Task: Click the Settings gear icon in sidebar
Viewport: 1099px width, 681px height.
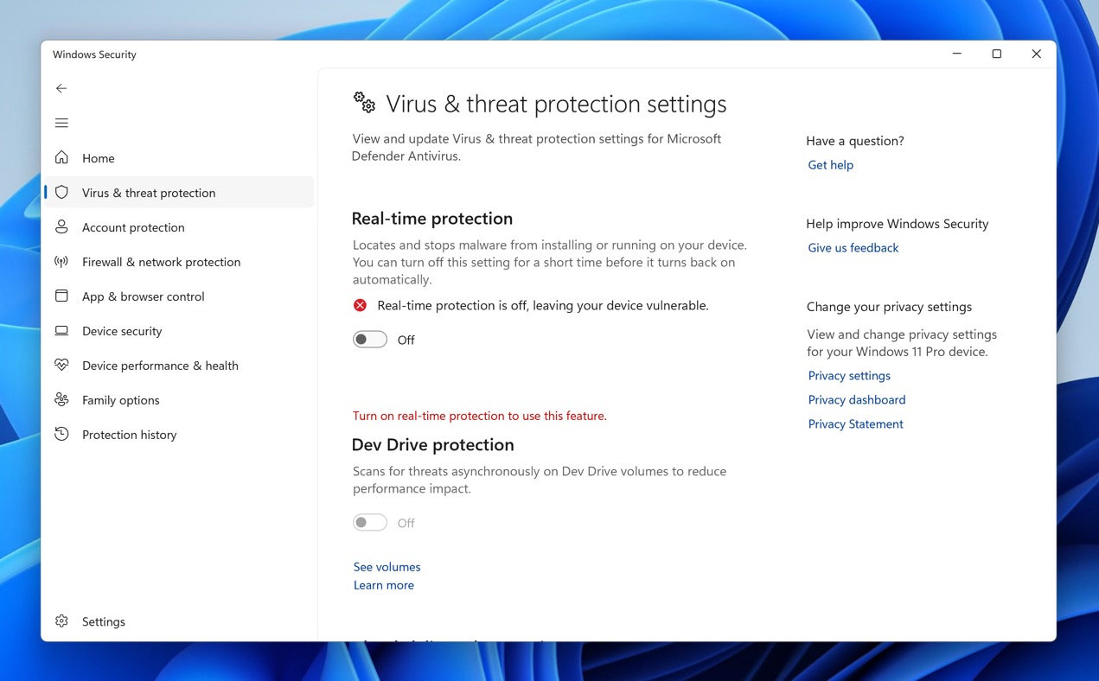Action: [x=61, y=621]
